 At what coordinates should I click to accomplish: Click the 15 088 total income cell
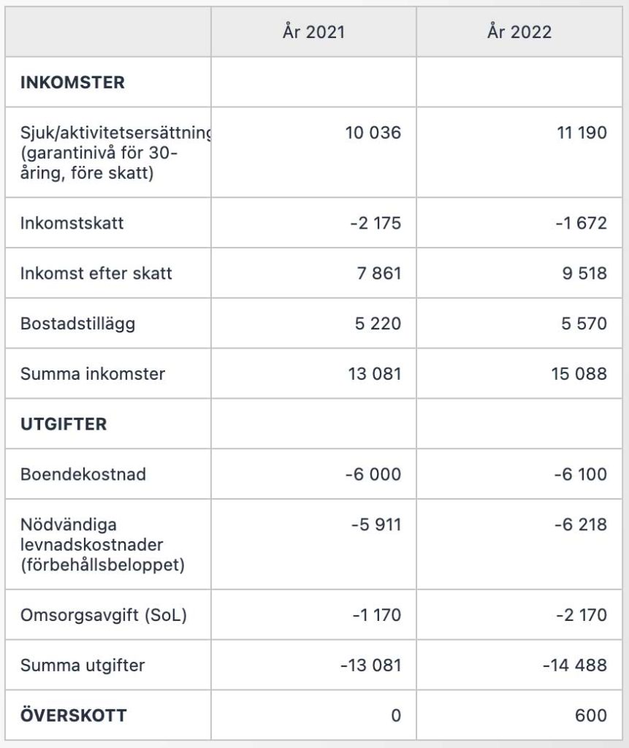click(579, 374)
